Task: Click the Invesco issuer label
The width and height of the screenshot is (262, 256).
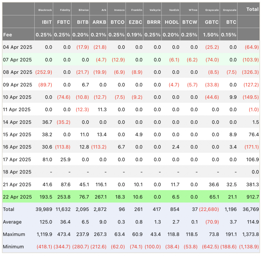Action: point(119,10)
